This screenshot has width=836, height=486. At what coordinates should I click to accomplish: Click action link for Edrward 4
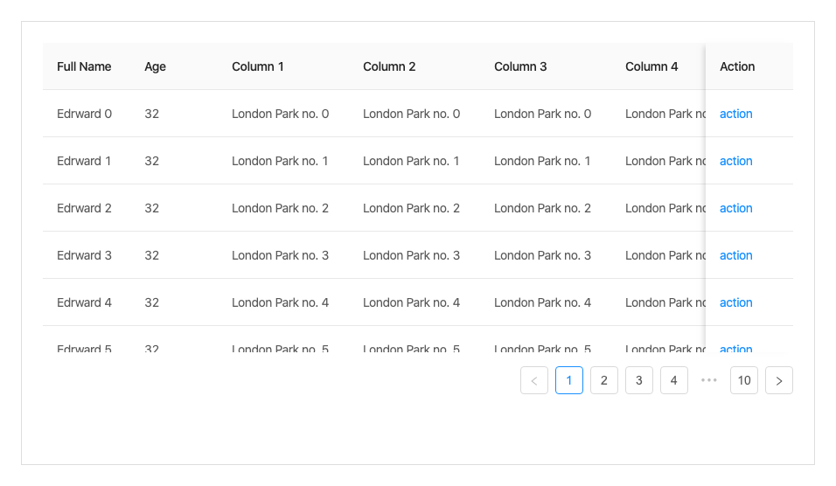(x=735, y=302)
